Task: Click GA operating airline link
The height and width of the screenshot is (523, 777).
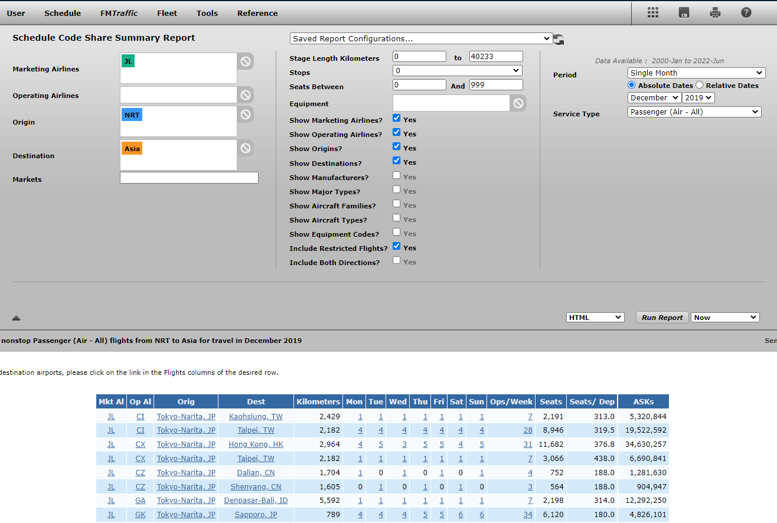Action: pyautogui.click(x=140, y=501)
